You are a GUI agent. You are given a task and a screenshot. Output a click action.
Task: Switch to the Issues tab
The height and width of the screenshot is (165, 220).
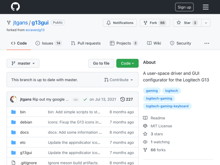coord(48,43)
